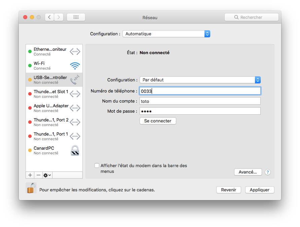The image size is (300, 227).
Task: Open the top Configuration Automatique dropdown
Action: click(166, 34)
